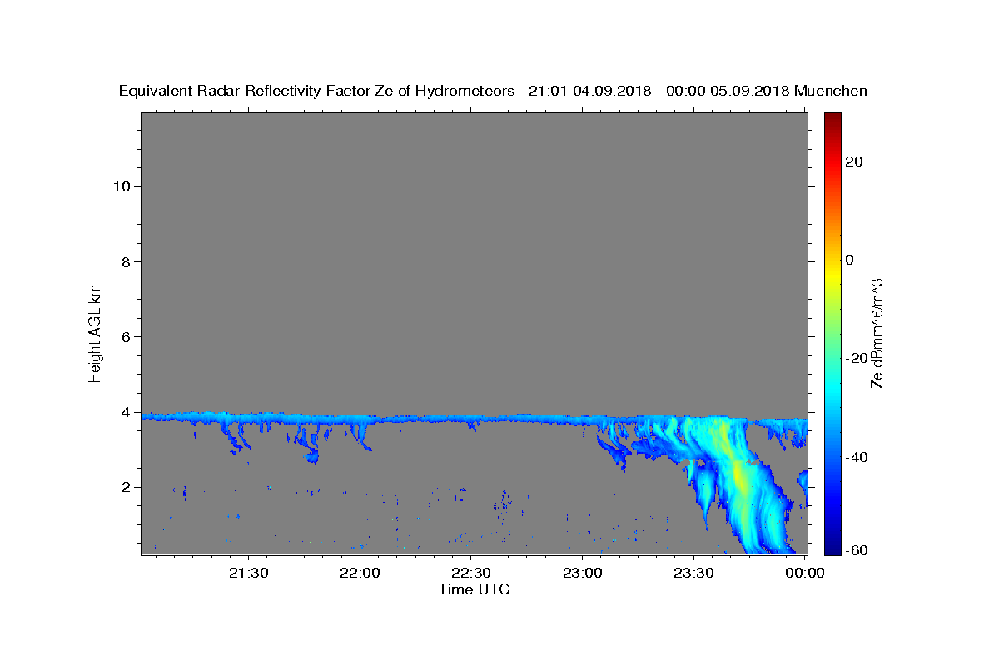Click the 21:30 time tick label
Screen dimensions: 999x666
(248, 573)
